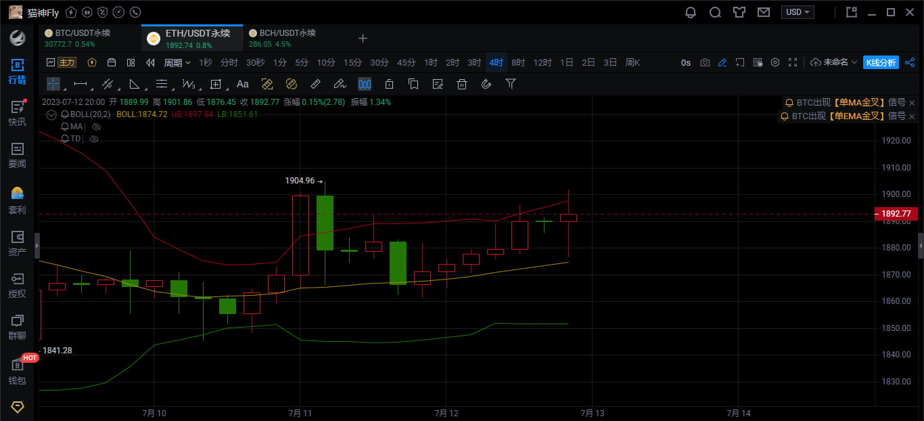Enter fullscreen chart mode
The image size is (924, 421).
(x=793, y=62)
